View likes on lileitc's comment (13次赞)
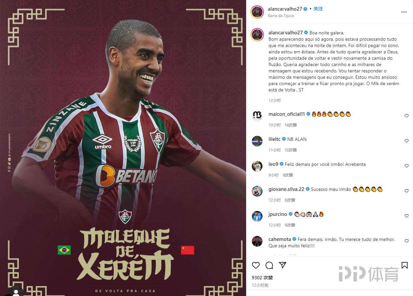This screenshot has width=413, height=296. pos(291,150)
